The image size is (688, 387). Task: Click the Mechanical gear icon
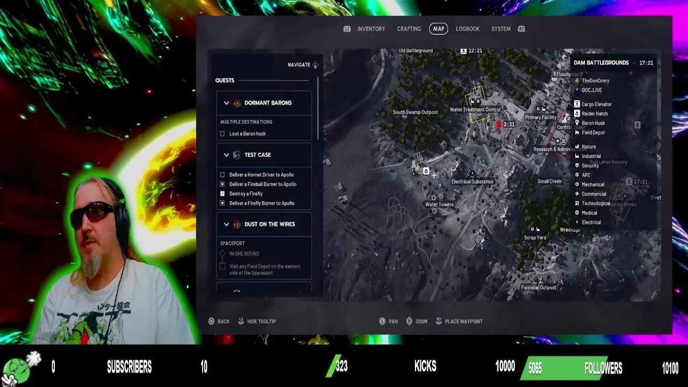click(x=577, y=184)
